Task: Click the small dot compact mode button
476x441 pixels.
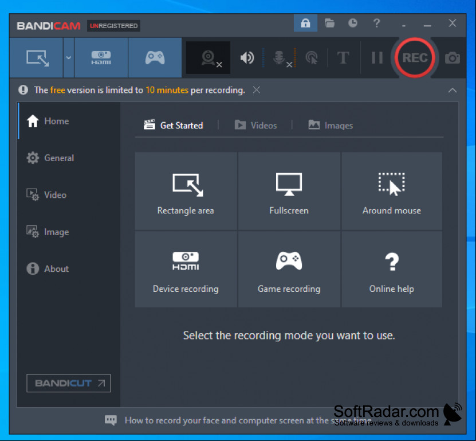Action: [x=403, y=26]
